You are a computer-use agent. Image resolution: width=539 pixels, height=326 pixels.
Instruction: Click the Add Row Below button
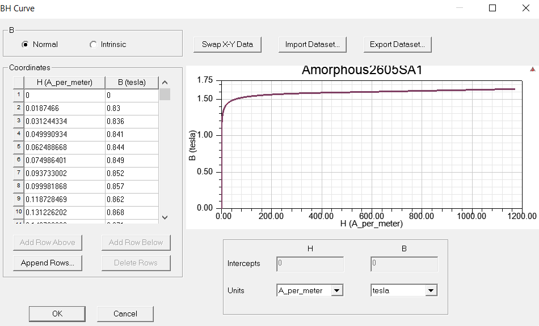[x=136, y=242]
